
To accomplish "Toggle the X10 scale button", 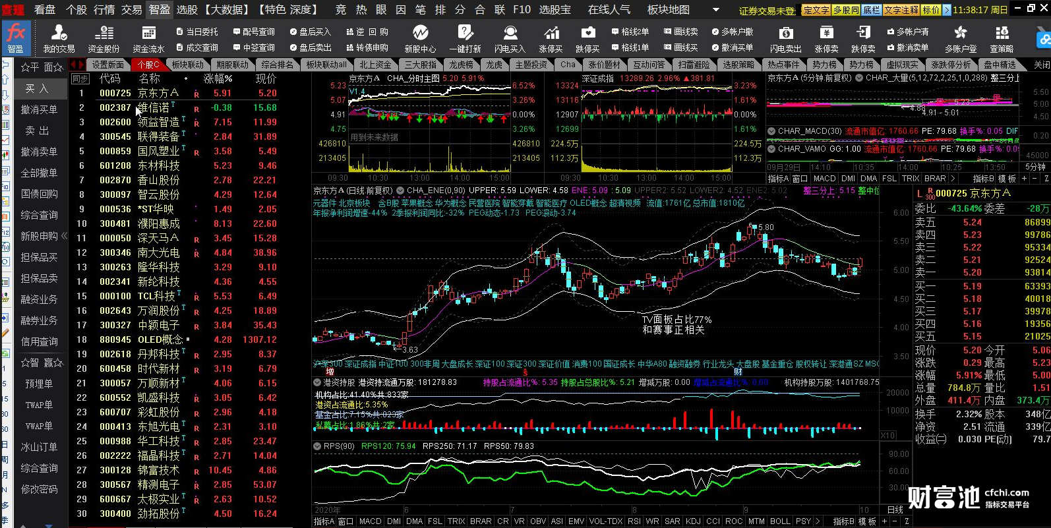I will [887, 435].
